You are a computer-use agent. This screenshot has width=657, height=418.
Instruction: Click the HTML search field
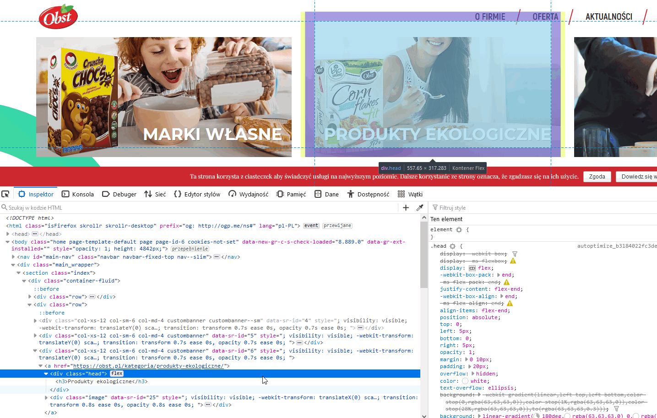199,207
